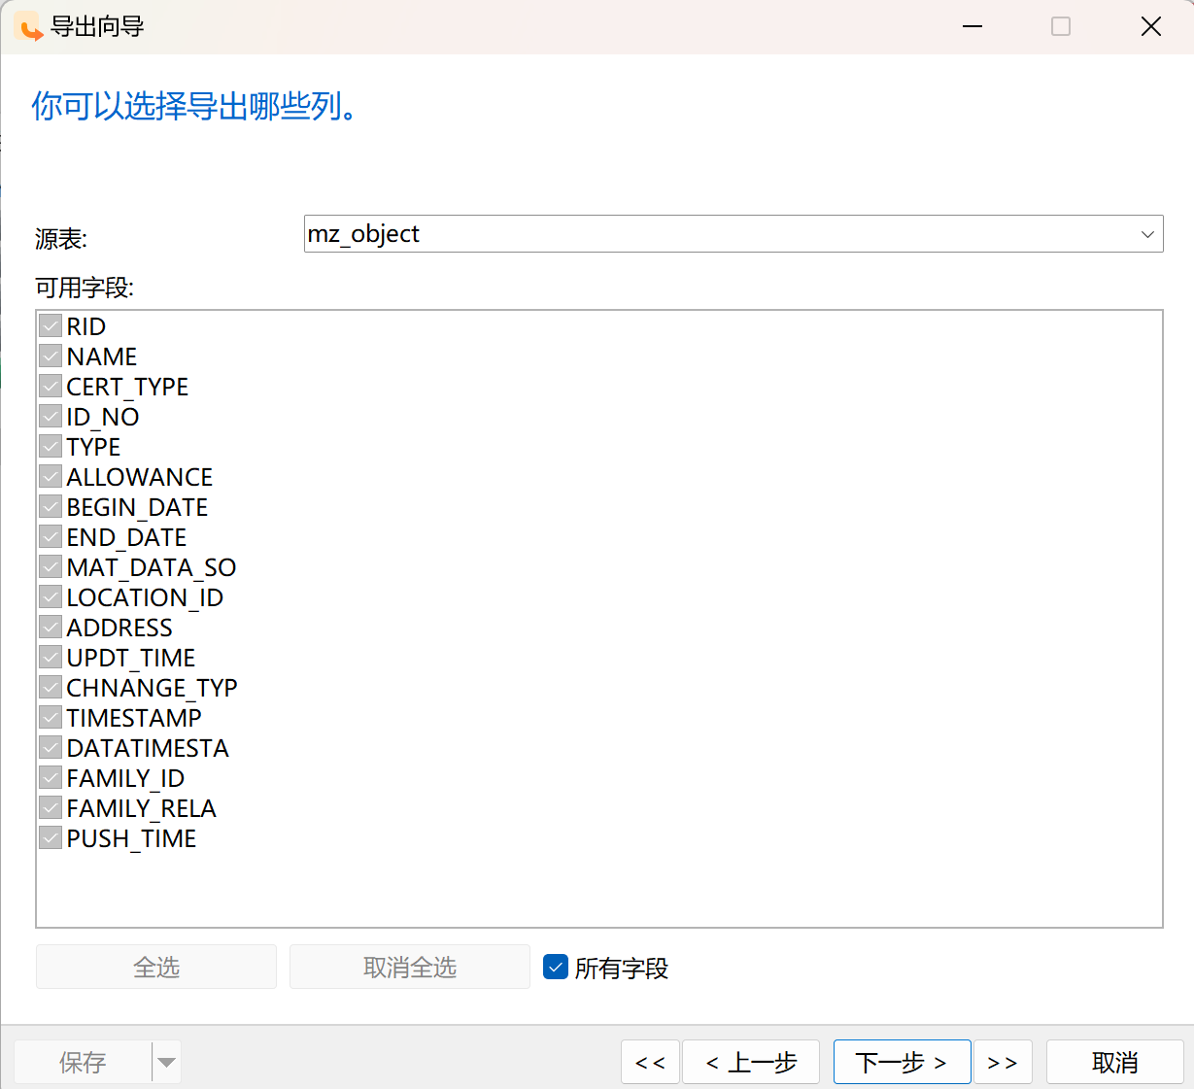Go back with the 上一步 button
Viewport: 1194px width, 1089px height.
coord(751,1062)
